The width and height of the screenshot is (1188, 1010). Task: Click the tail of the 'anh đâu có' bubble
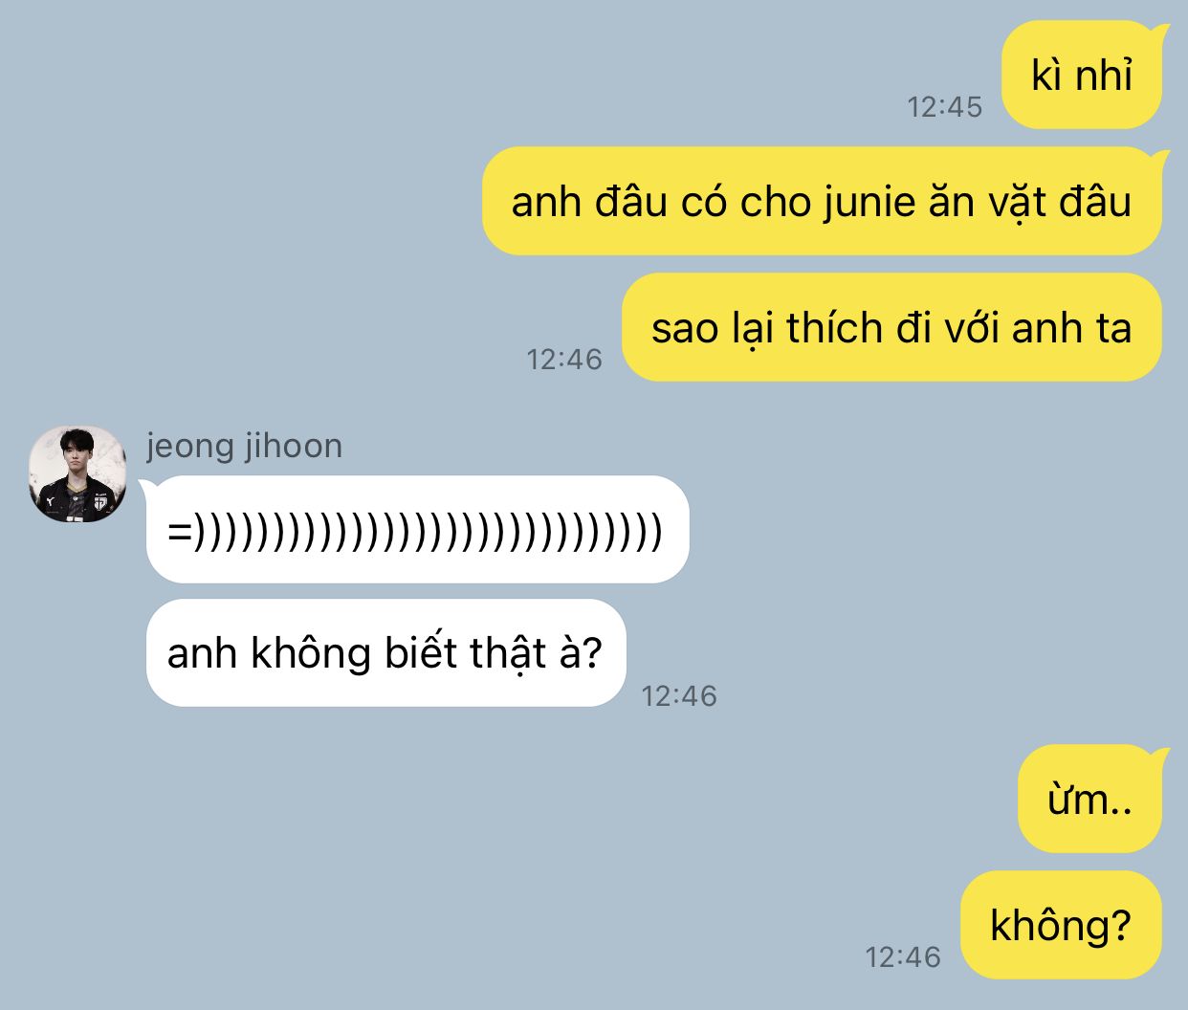[1159, 160]
